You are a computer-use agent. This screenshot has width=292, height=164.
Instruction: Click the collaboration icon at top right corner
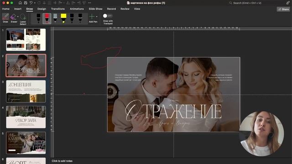click(x=288, y=3)
